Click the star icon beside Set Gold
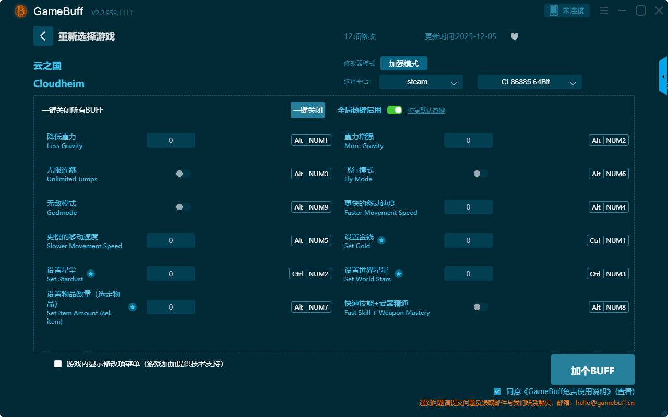 pyautogui.click(x=381, y=240)
